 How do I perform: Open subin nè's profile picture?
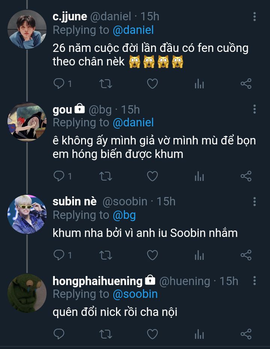tap(27, 214)
